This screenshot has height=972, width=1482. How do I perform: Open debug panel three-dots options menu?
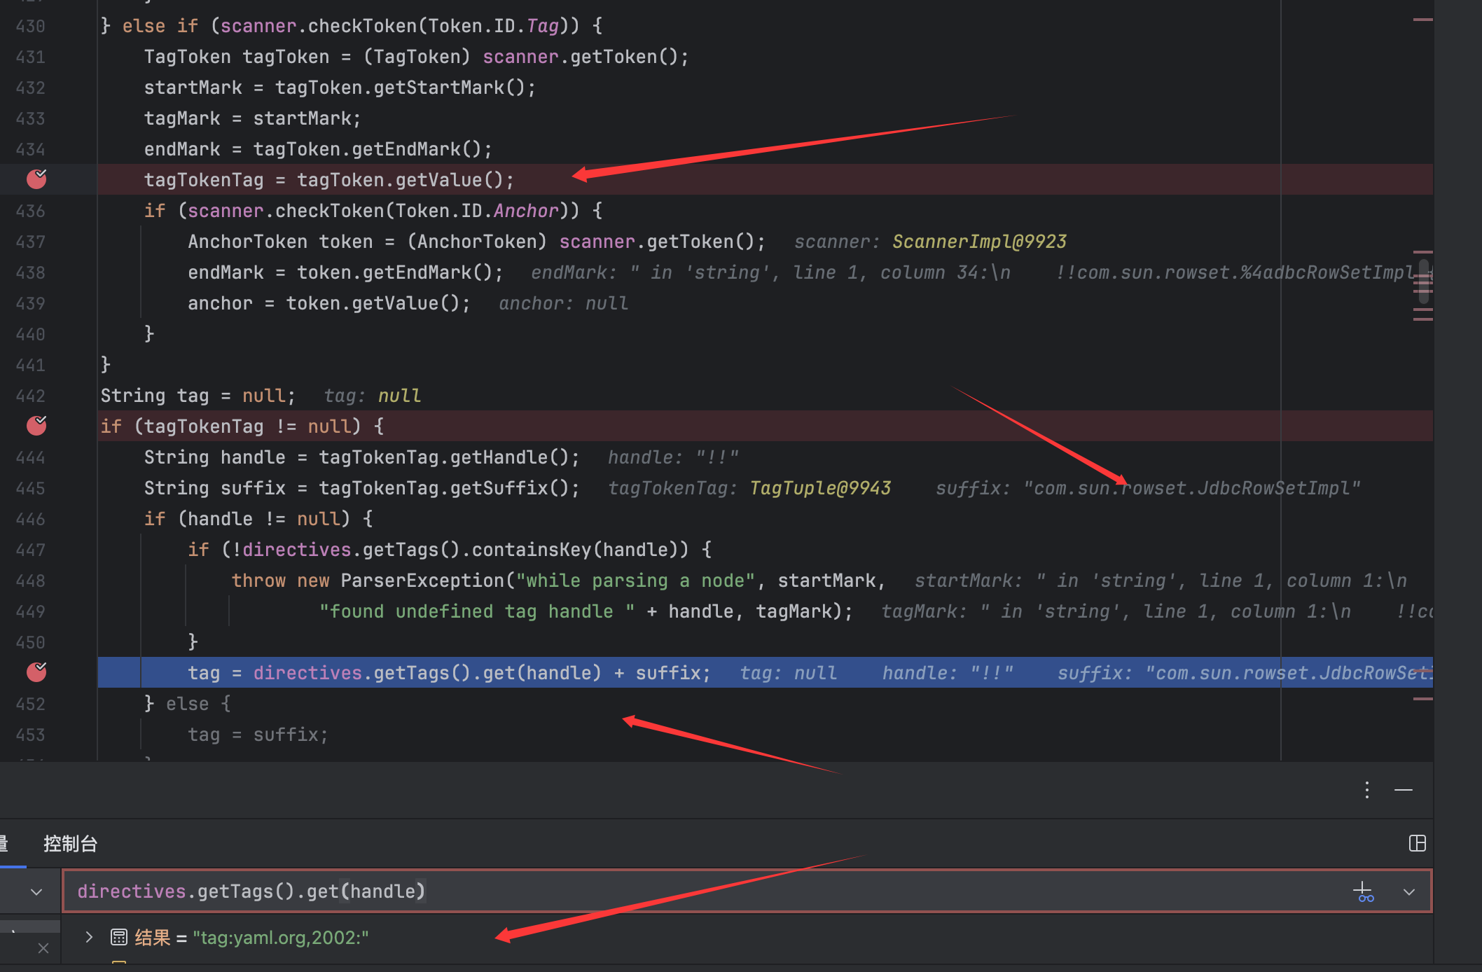(x=1367, y=790)
